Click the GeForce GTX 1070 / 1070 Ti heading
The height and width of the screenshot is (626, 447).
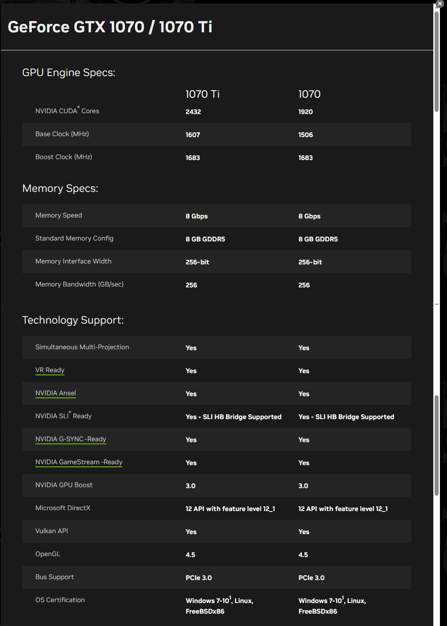(110, 27)
